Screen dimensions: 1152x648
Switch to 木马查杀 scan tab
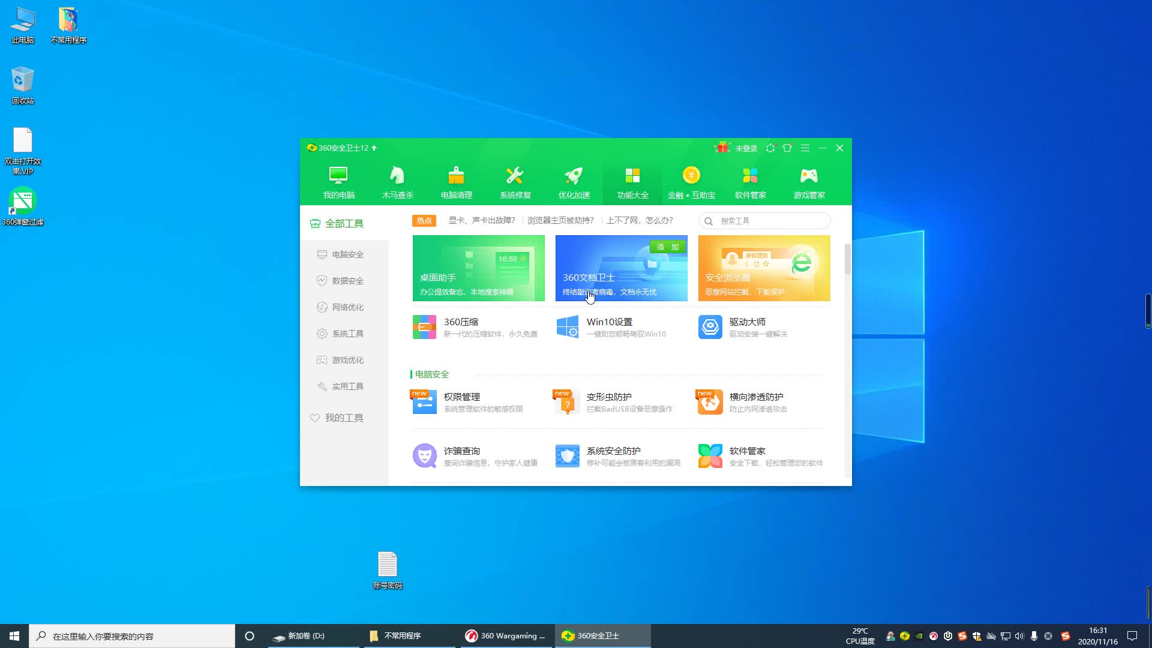pos(397,182)
